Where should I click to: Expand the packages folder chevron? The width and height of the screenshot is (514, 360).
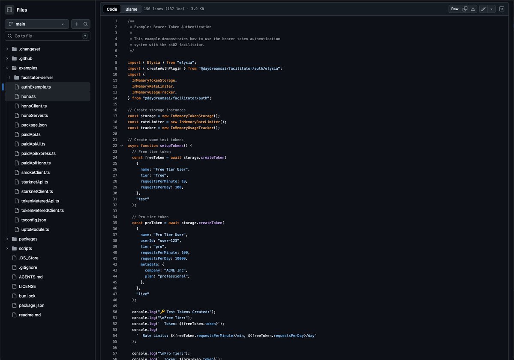tap(7, 239)
